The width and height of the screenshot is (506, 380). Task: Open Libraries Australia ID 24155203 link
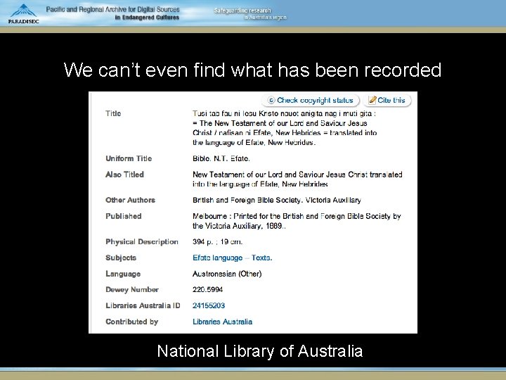click(209, 305)
